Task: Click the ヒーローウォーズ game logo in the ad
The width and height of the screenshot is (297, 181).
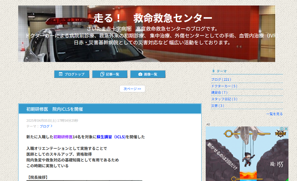Action: [280, 133]
